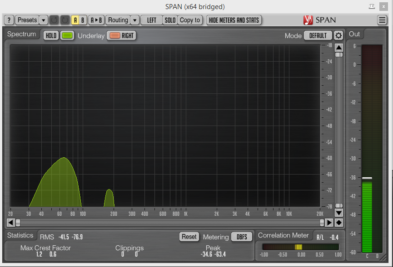Open the Presets dropdown arrow

[x=43, y=20]
